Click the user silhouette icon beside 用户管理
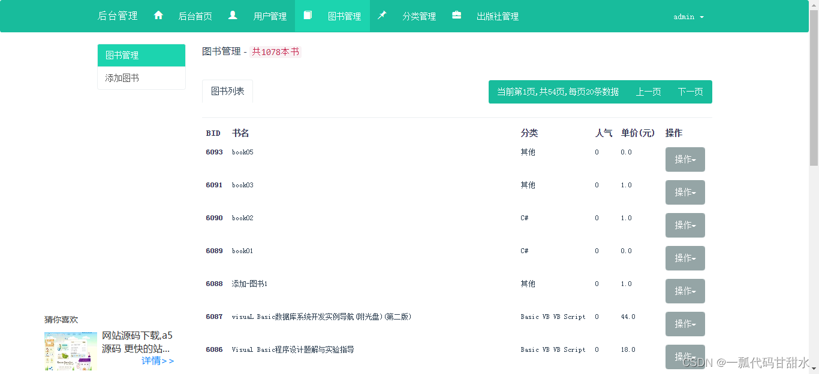819x374 pixels. tap(233, 16)
